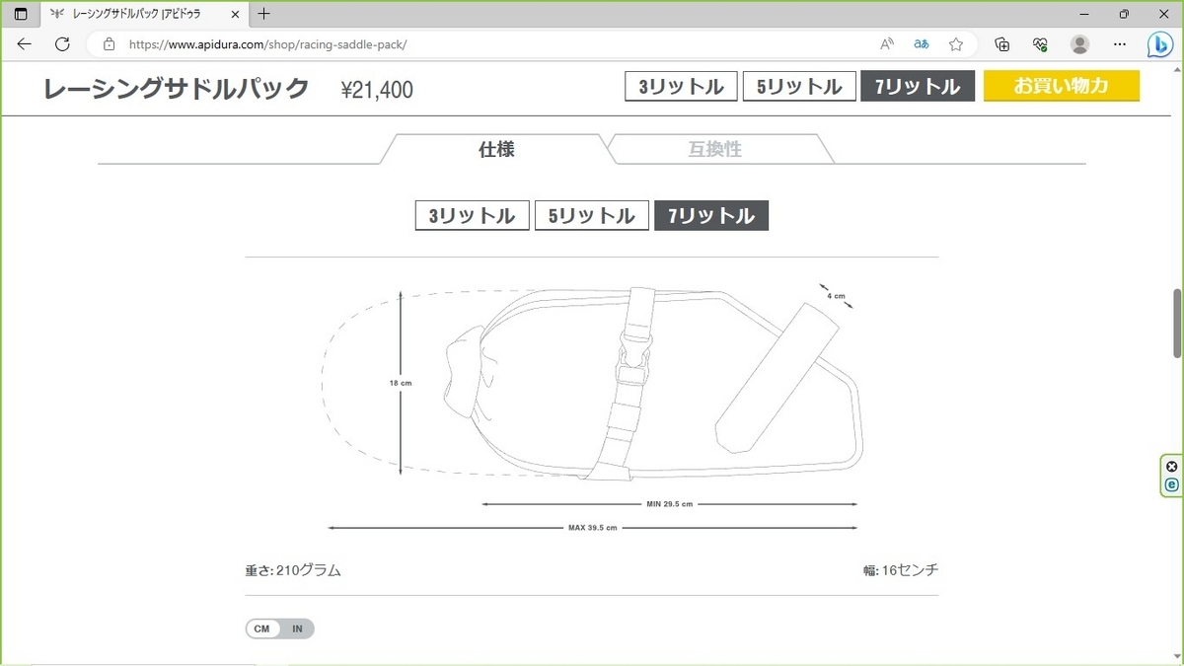Open the Bing Copilot sidebar icon
The height and width of the screenshot is (666, 1184).
point(1160,44)
